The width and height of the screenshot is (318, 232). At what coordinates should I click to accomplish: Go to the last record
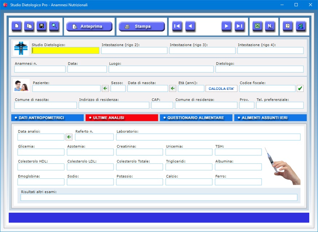coord(239,26)
